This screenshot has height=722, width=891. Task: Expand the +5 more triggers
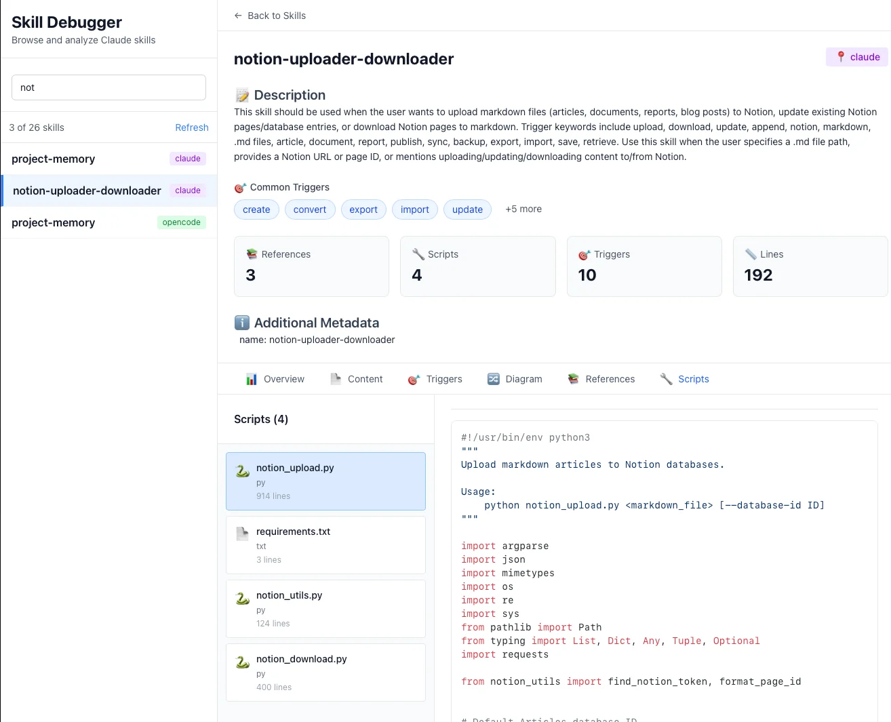pos(523,209)
